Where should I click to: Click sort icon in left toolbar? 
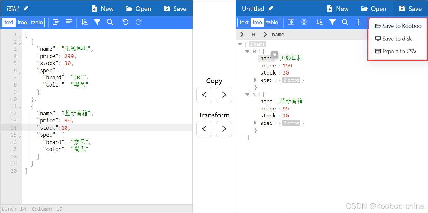pyautogui.click(x=84, y=22)
